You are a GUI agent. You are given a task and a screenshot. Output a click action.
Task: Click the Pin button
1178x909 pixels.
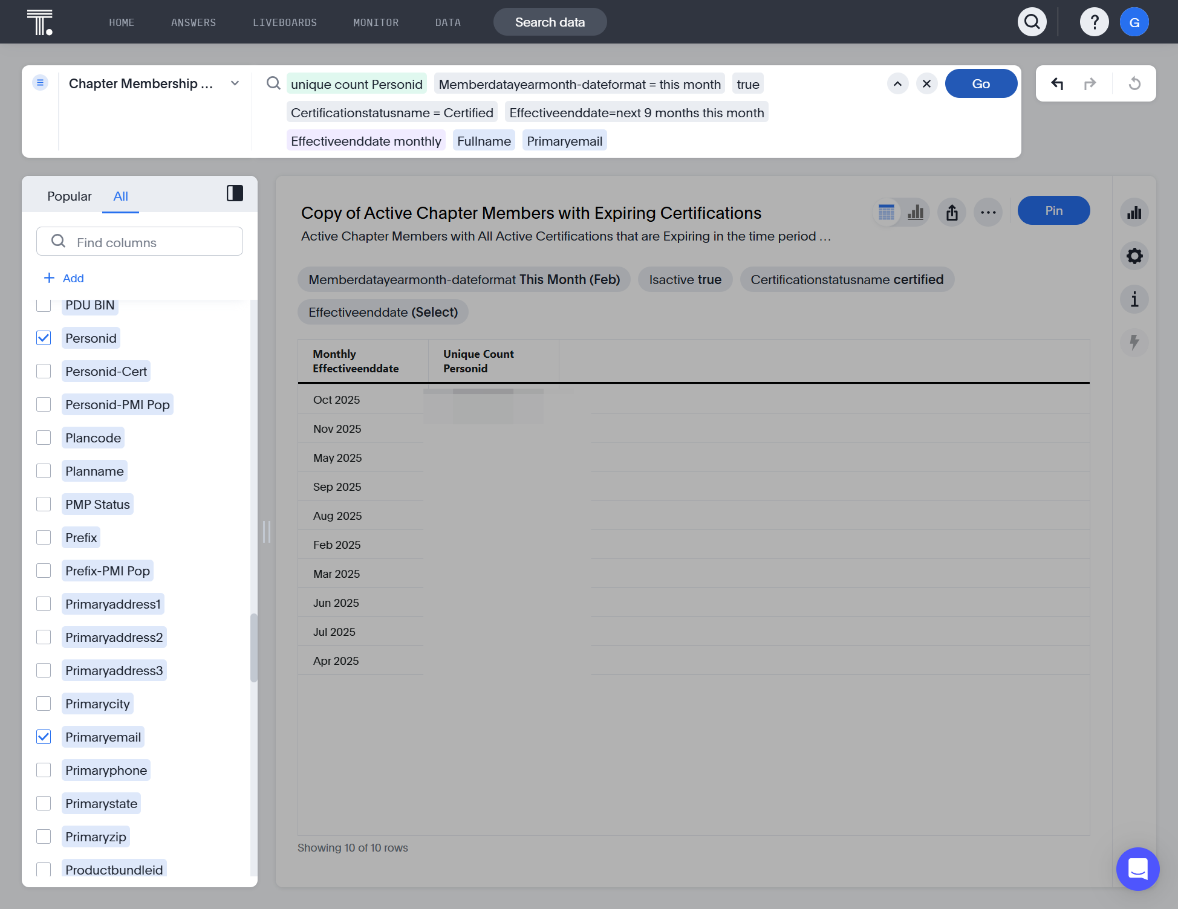pos(1053,210)
